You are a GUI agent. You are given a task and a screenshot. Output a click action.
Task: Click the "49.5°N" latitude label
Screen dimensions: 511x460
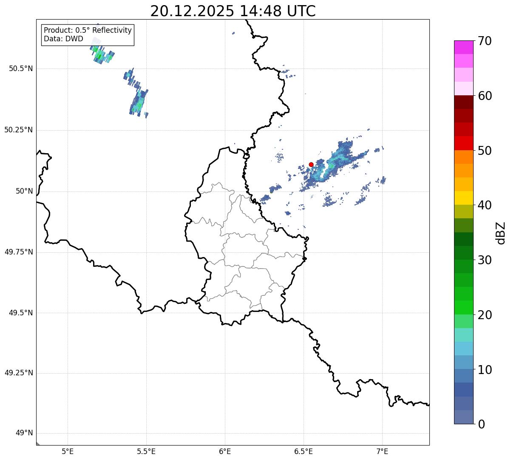[x=21, y=313]
